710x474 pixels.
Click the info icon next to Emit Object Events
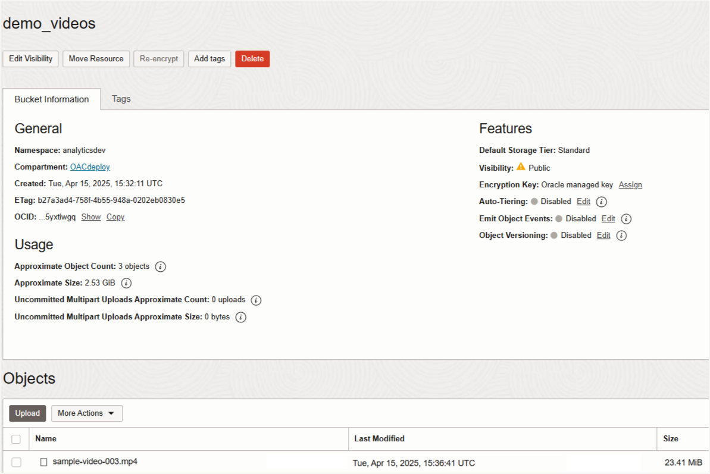click(626, 218)
